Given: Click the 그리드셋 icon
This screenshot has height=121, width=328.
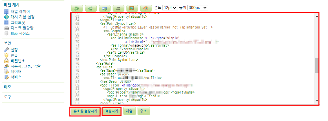Looking at the screenshot, I should click(x=6, y=22).
